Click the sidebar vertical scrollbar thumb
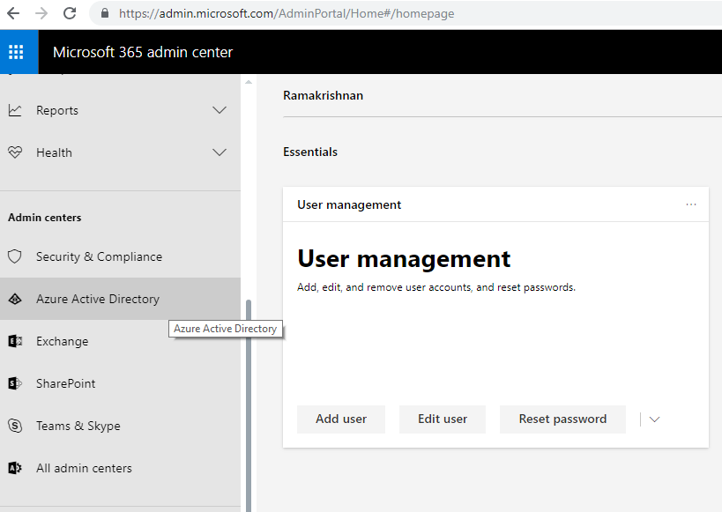The image size is (722, 512). tap(249, 405)
